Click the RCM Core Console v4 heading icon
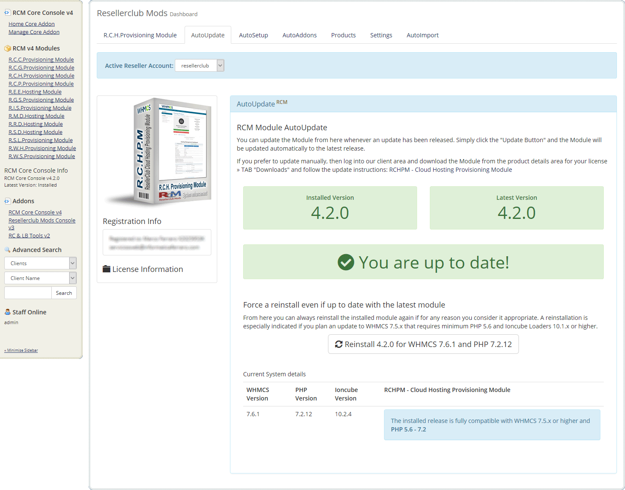 (7, 13)
